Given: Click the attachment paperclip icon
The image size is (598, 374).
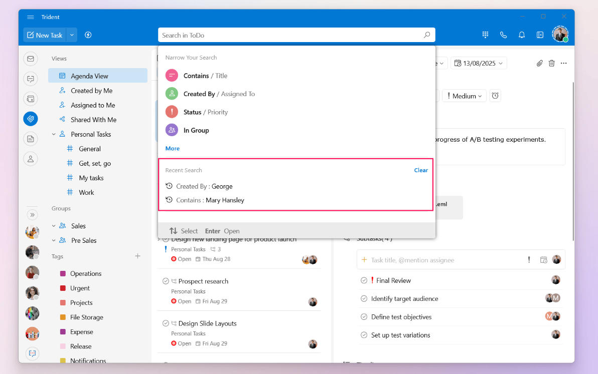Looking at the screenshot, I should [539, 63].
